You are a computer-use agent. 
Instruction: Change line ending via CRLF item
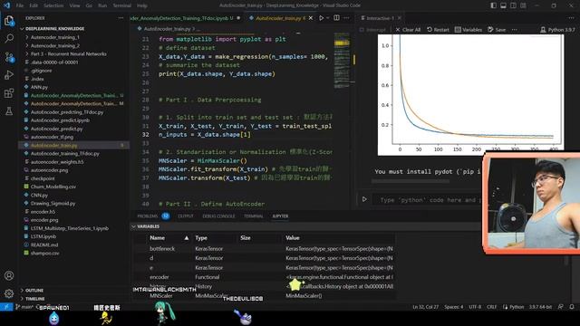(491, 307)
